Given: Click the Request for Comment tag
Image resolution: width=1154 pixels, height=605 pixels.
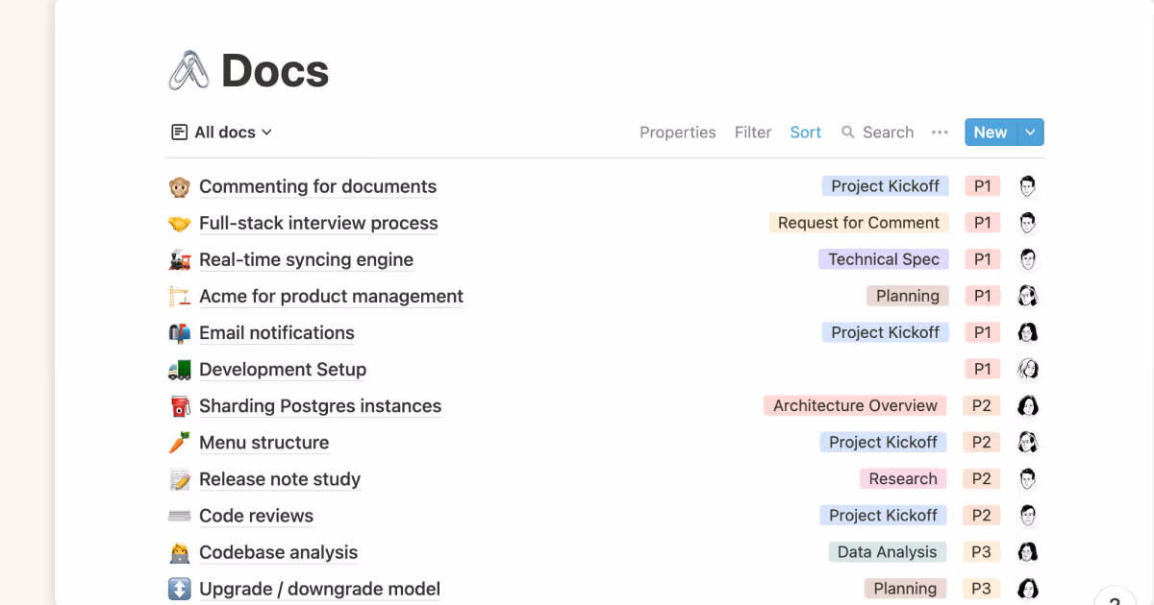Looking at the screenshot, I should 859,222.
